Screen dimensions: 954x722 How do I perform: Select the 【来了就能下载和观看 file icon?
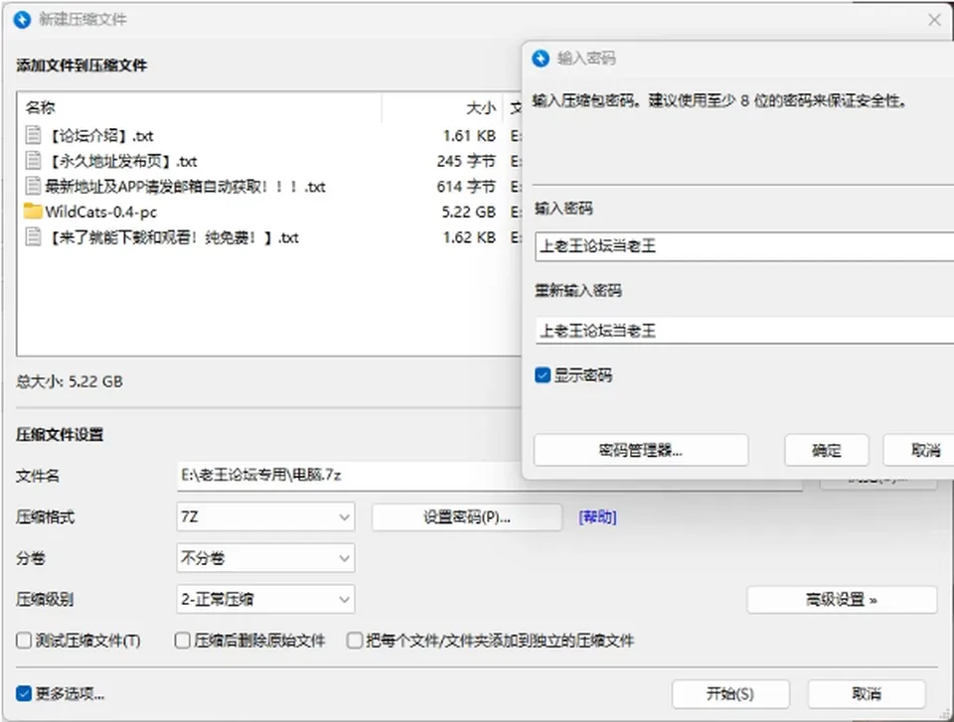(x=34, y=236)
